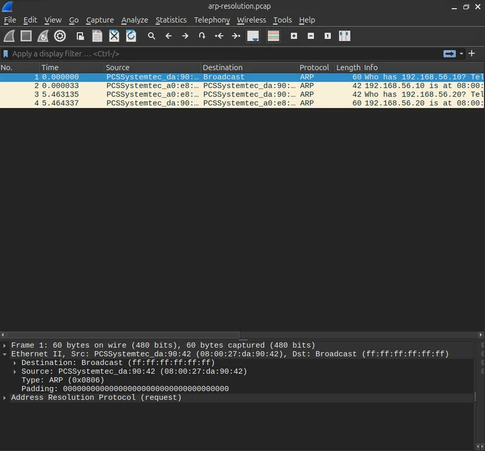Sort by the Length column header
The image size is (485, 451).
point(348,67)
